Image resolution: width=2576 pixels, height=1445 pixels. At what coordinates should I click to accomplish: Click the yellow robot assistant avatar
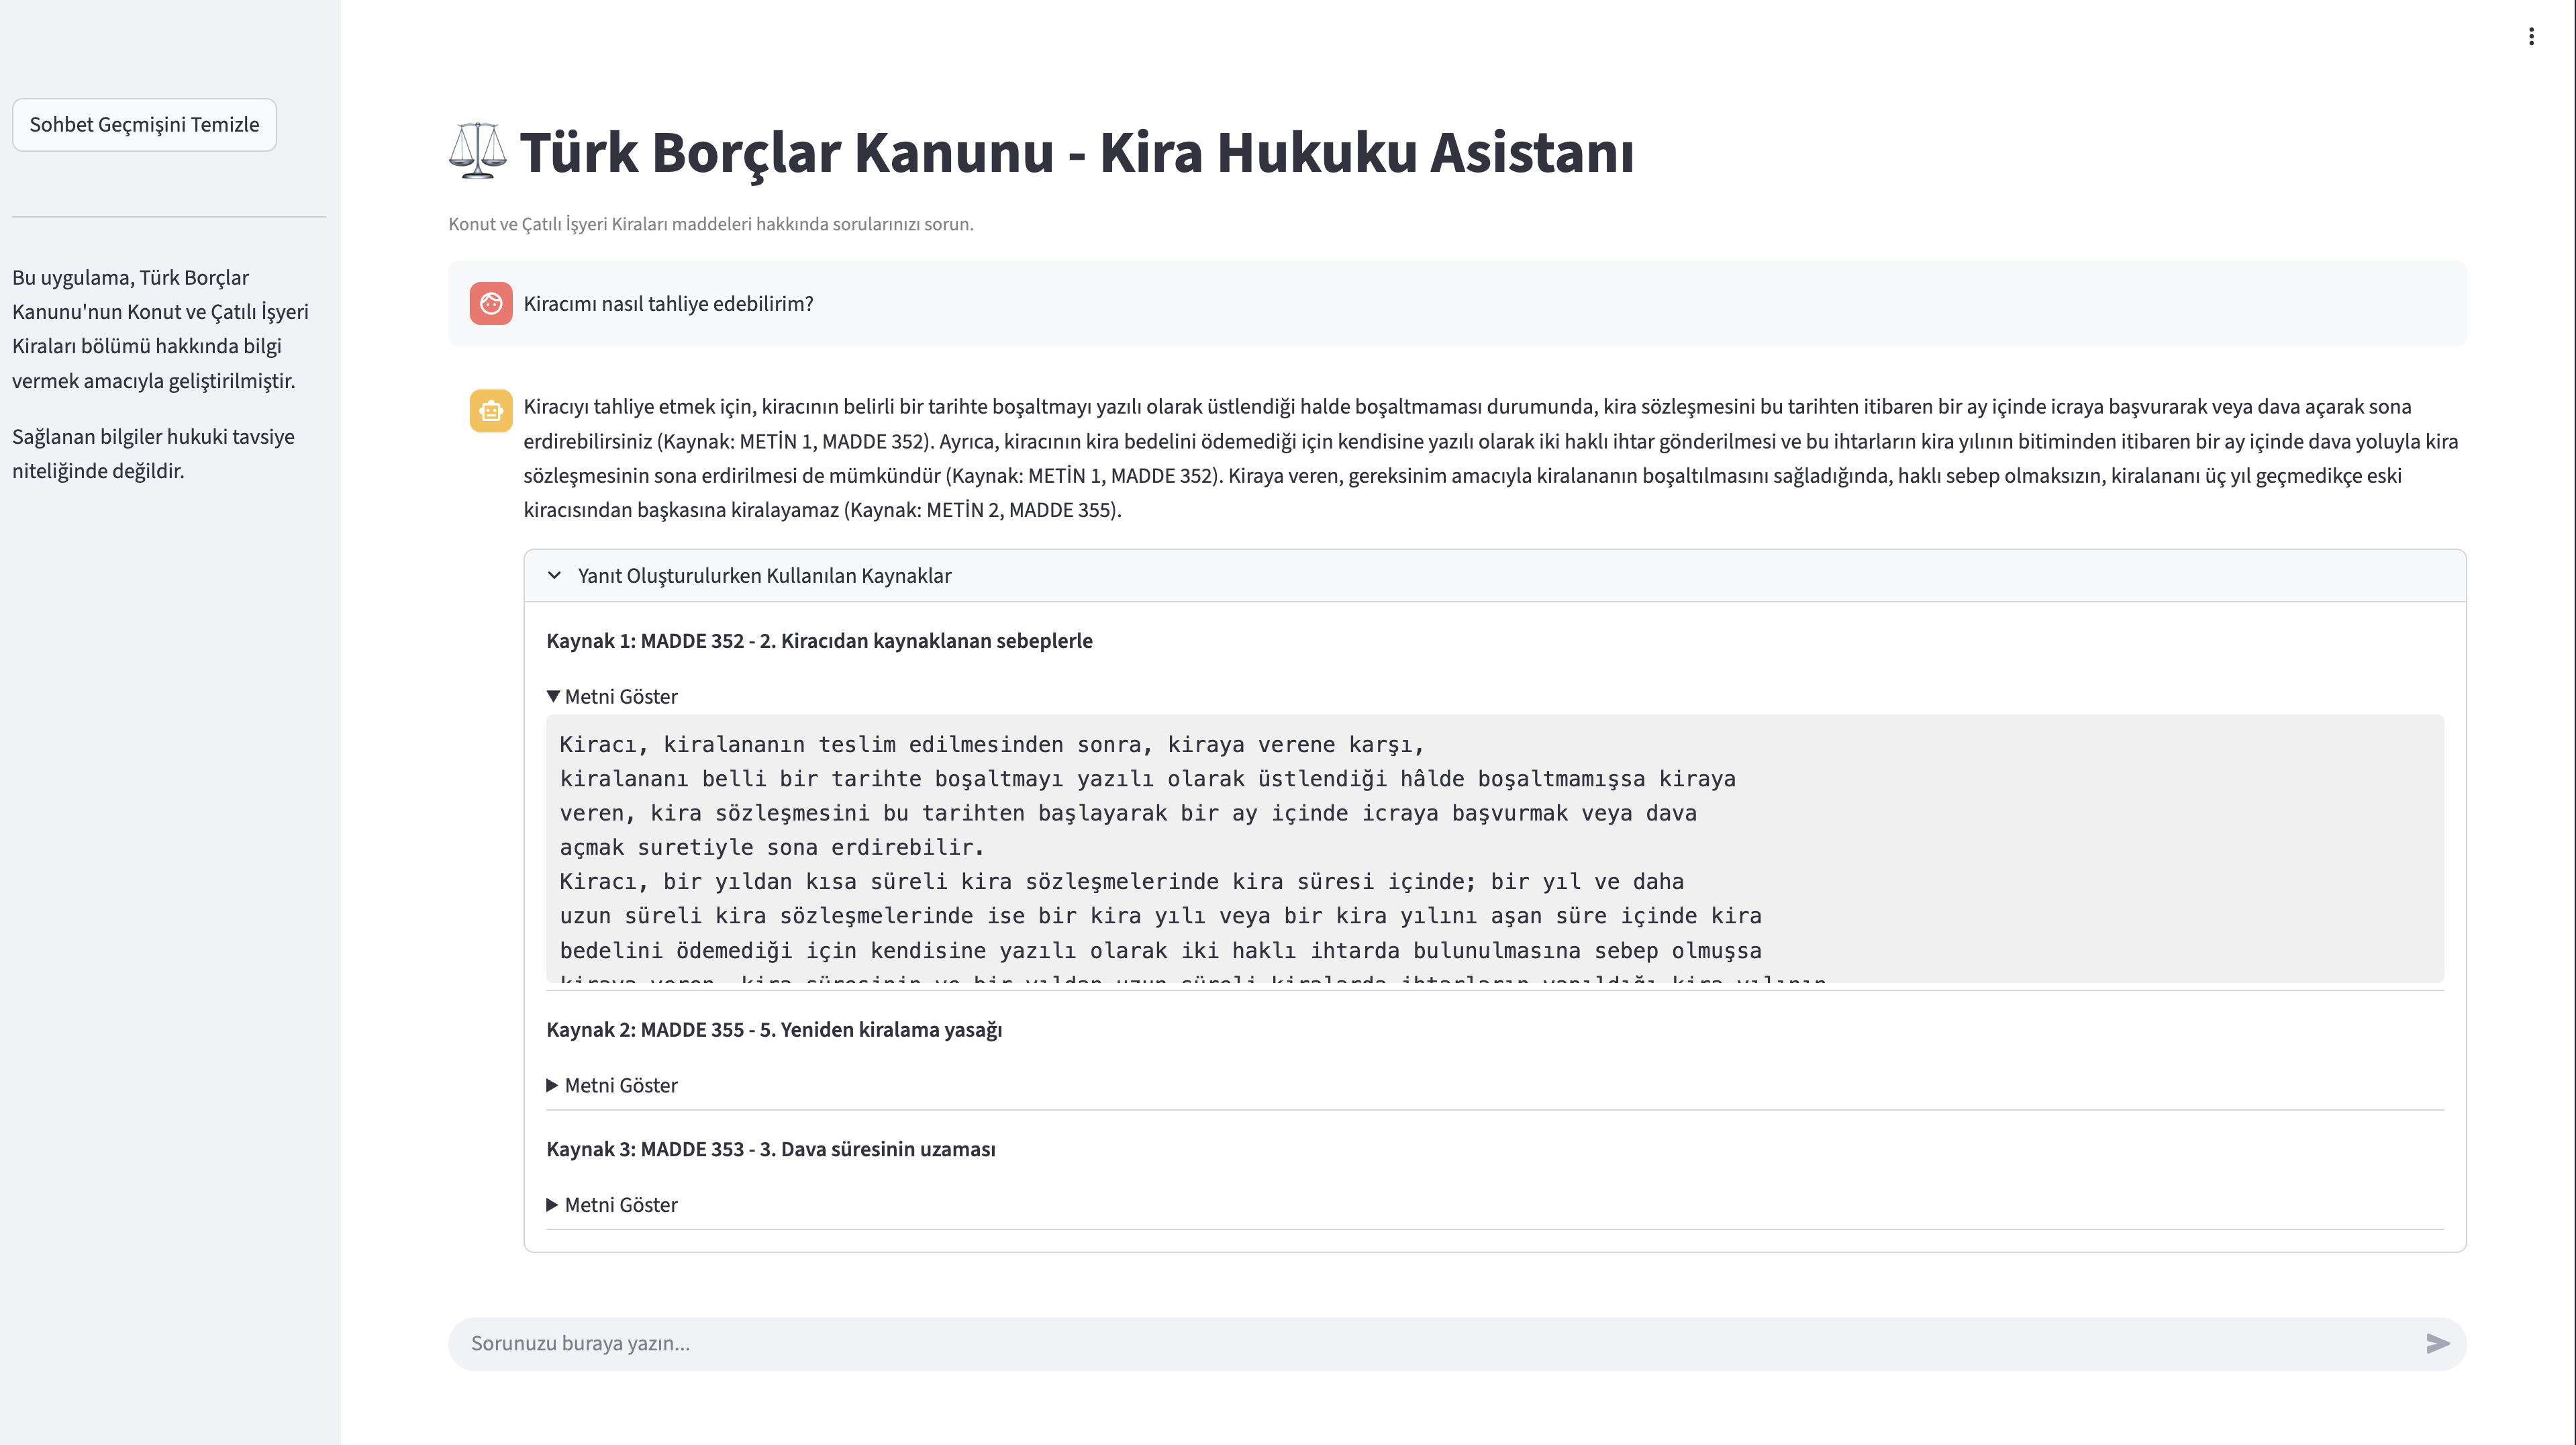click(x=491, y=410)
